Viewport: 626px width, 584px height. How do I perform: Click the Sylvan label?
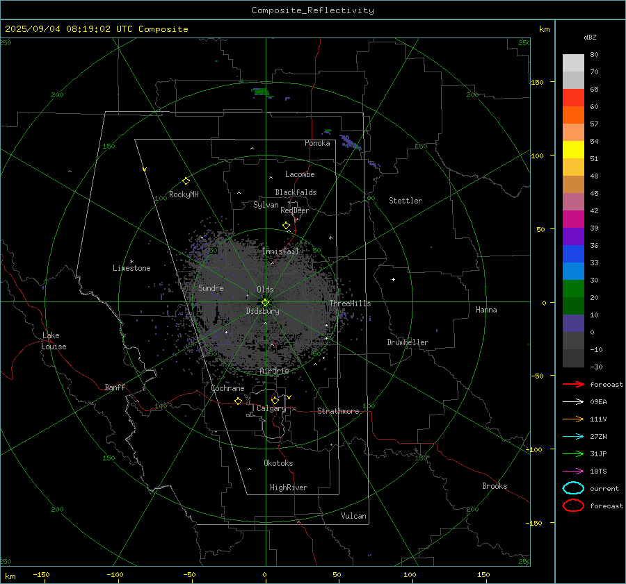pyautogui.click(x=266, y=205)
